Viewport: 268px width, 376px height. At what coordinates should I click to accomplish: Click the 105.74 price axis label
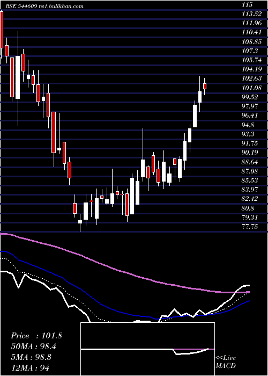tap(251, 60)
